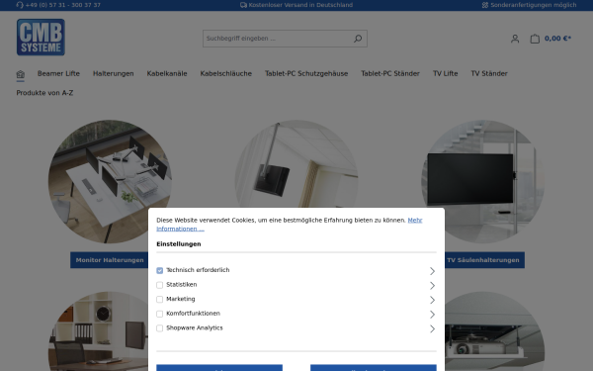Click the Sonderanfertigungen icon
593x371 pixels.
485,5
